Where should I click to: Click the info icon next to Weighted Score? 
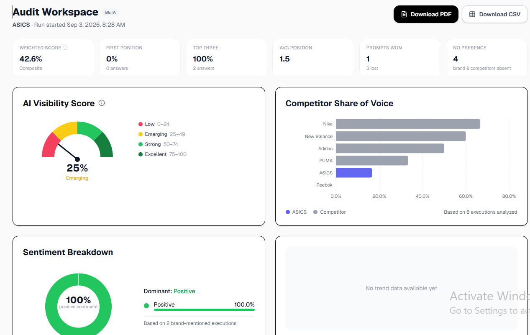[x=65, y=48]
